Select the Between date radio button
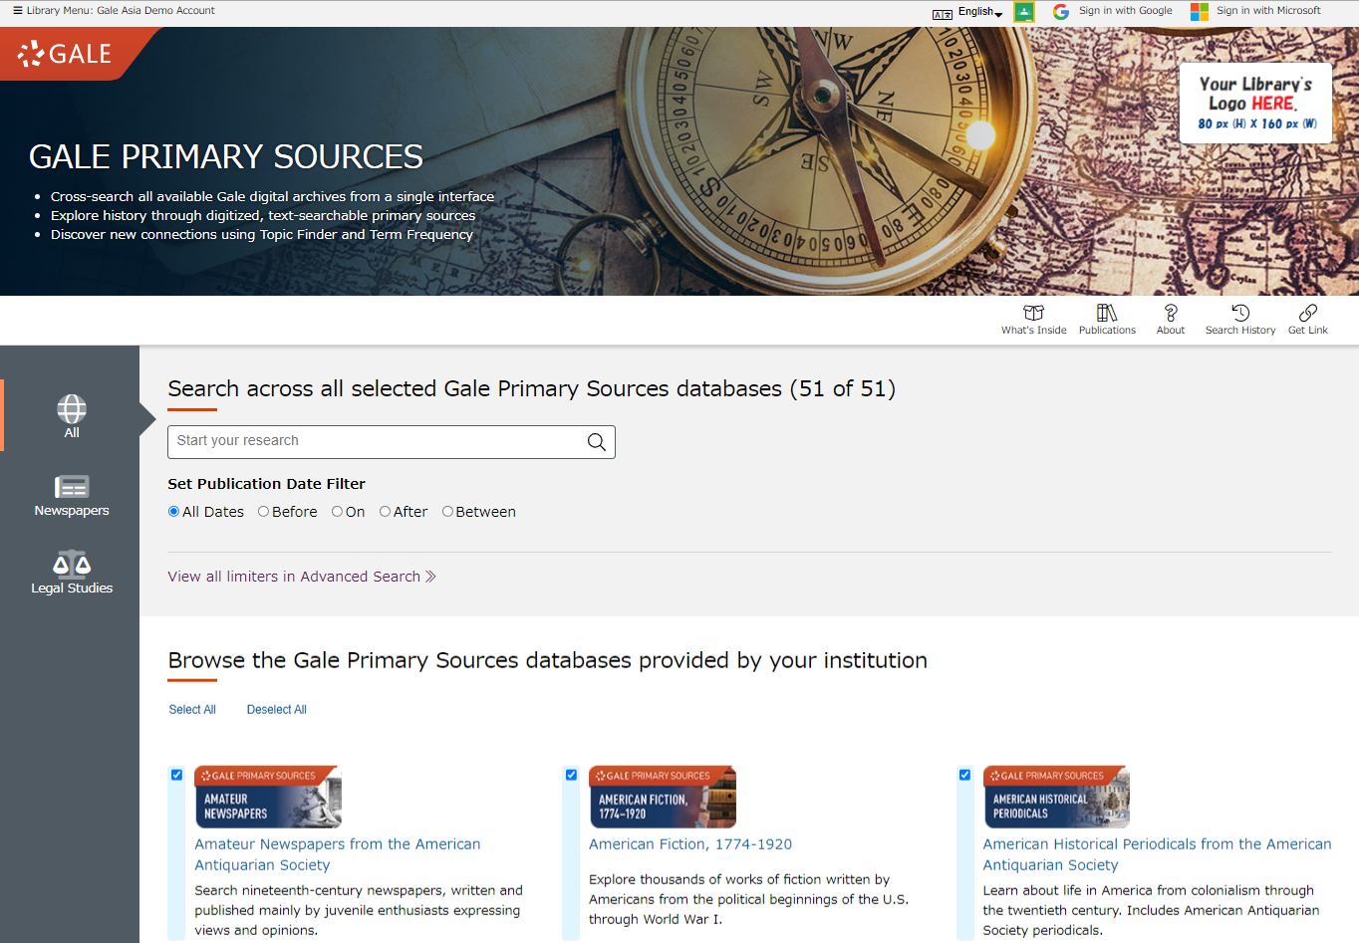This screenshot has height=943, width=1359. tap(447, 512)
